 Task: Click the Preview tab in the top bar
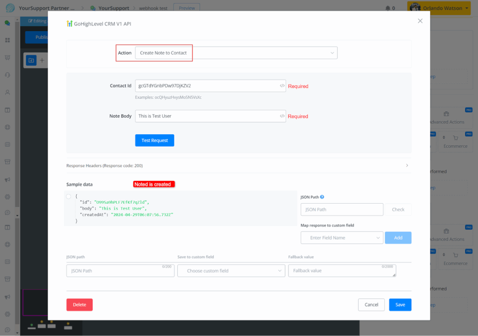point(187,8)
